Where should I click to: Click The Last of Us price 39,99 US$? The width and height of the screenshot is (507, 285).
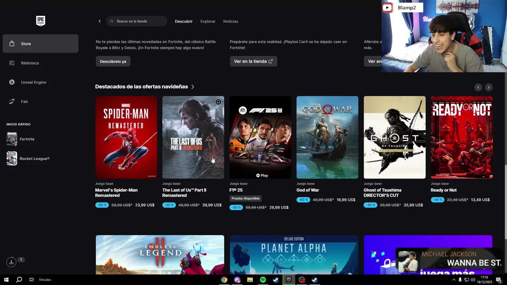tap(212, 205)
